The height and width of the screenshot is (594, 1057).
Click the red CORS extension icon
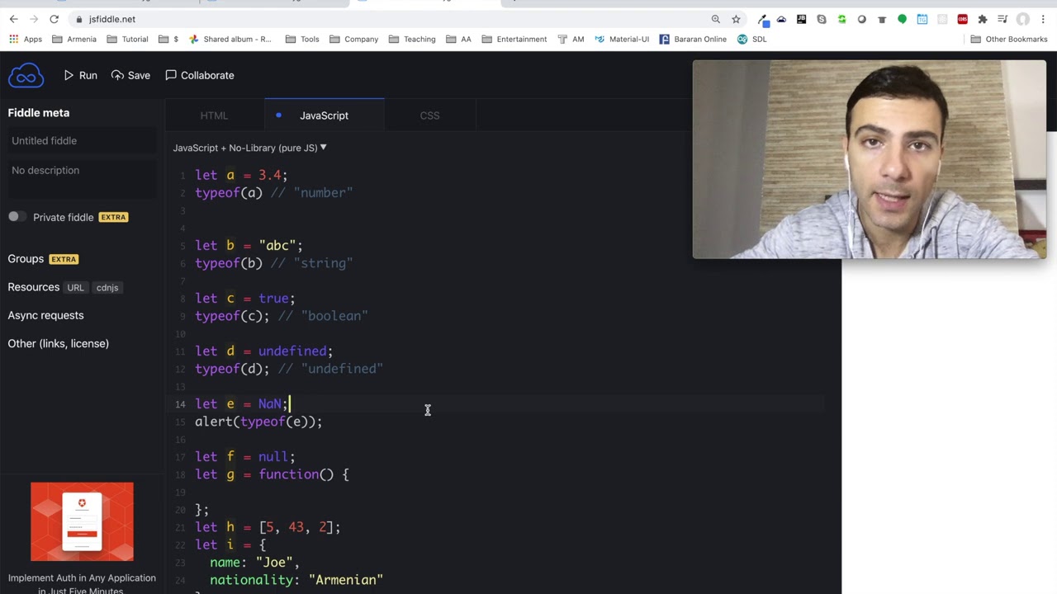click(x=963, y=19)
